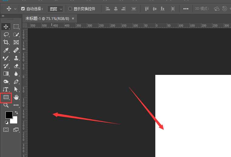This screenshot has height=157, width=231.
Task: Switch to the 未标题-1 document tab
Action: point(47,18)
